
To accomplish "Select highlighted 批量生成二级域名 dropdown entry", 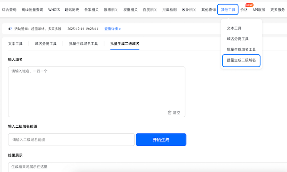I will (x=241, y=60).
